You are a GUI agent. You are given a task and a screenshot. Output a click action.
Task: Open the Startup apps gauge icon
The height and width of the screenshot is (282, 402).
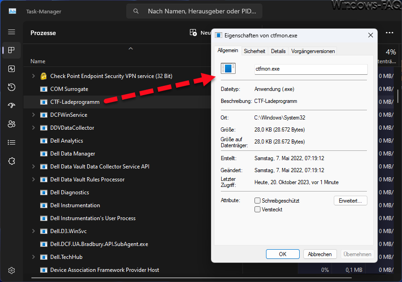click(x=12, y=105)
